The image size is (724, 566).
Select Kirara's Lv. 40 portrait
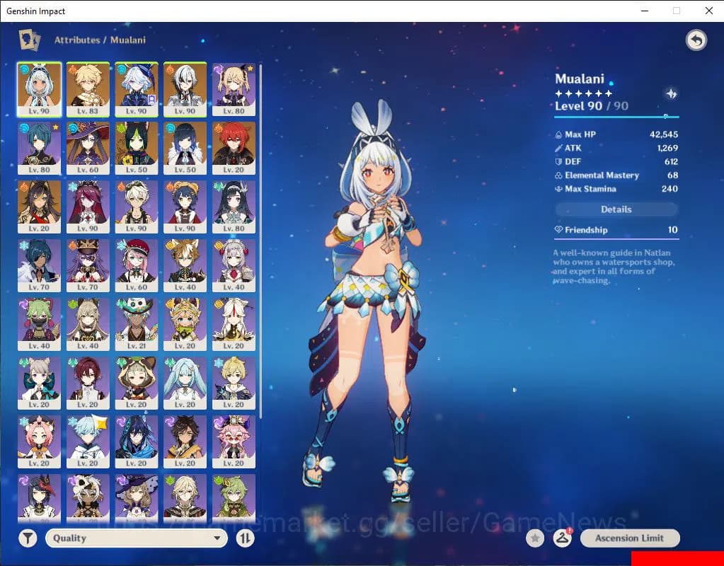(x=88, y=324)
